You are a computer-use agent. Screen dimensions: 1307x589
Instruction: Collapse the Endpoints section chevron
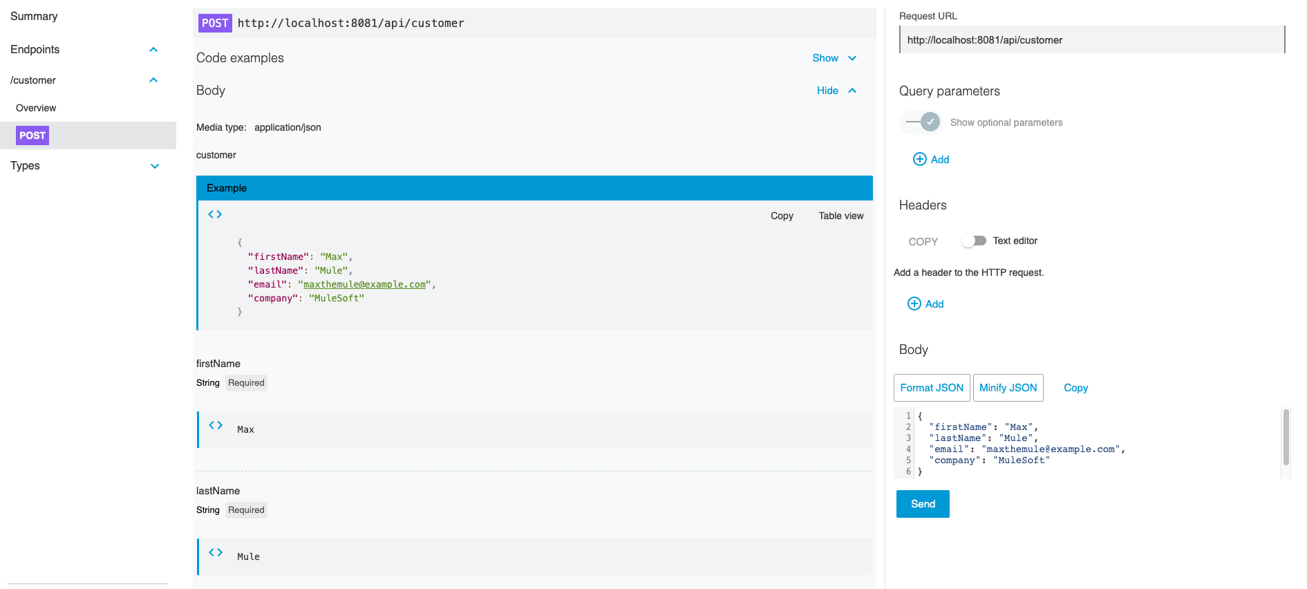click(153, 50)
